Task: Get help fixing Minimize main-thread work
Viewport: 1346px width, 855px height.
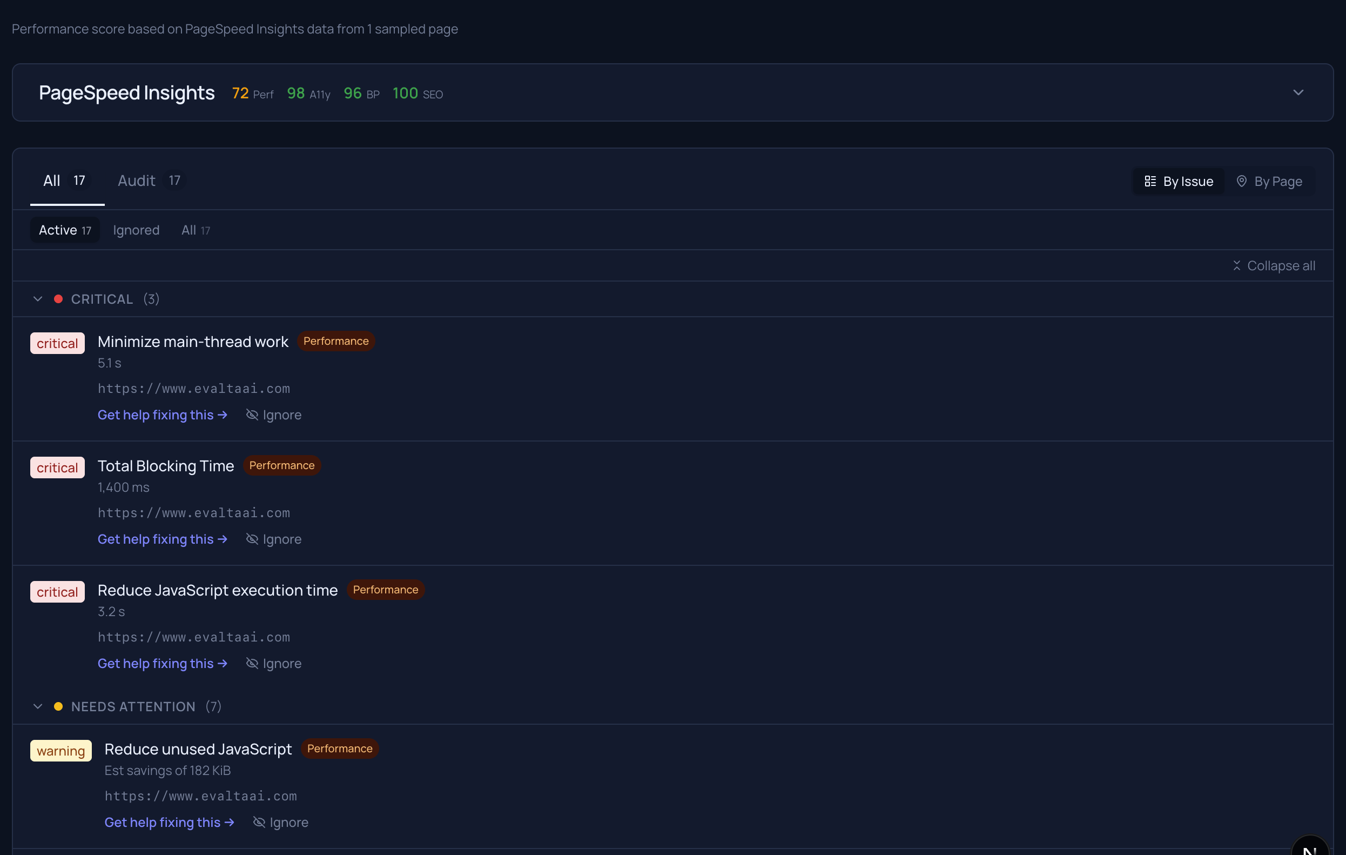Action: pyautogui.click(x=162, y=415)
